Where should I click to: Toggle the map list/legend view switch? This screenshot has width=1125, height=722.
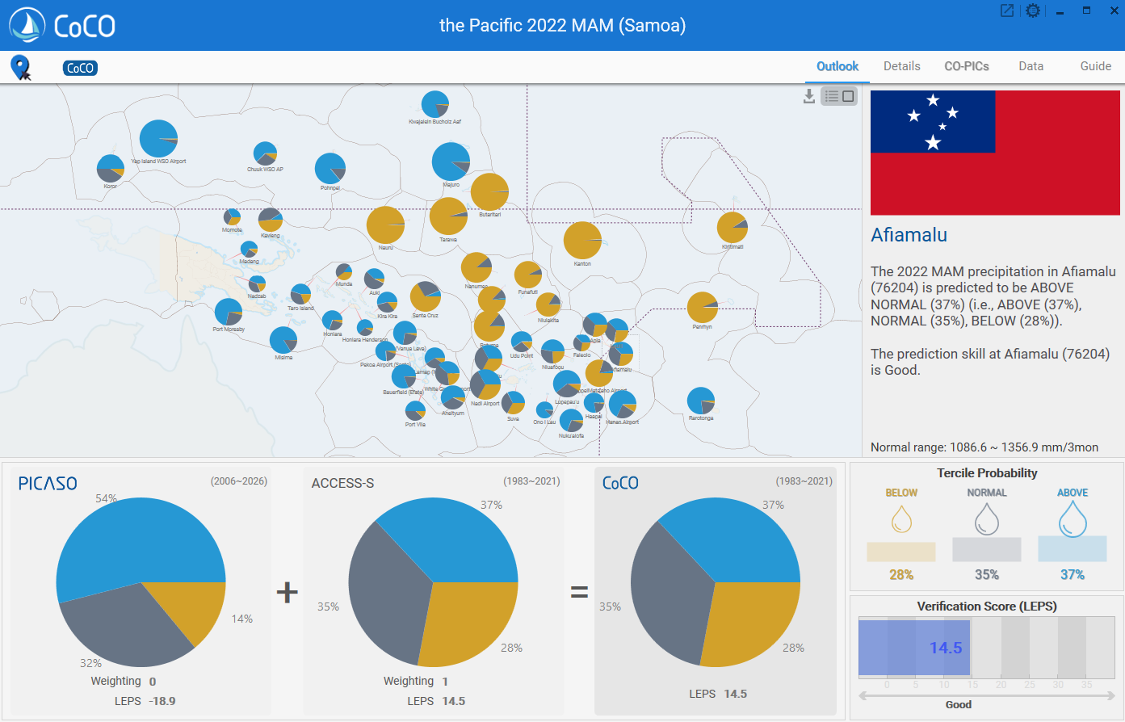(839, 96)
